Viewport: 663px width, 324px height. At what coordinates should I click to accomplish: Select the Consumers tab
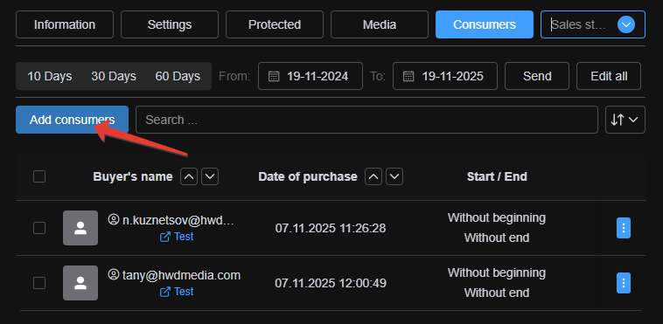[485, 24]
